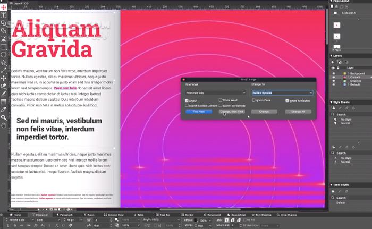Switch to the Paragraph tab

64,215
